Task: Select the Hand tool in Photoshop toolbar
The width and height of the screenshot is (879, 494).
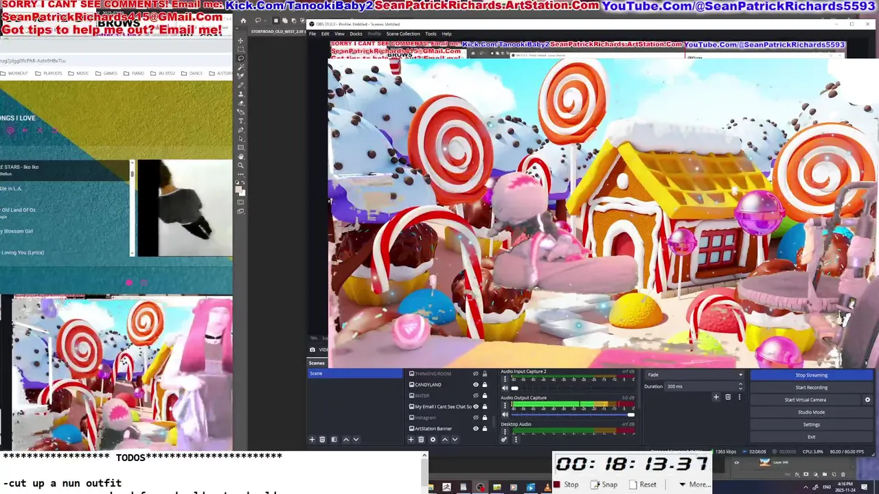Action: click(240, 156)
